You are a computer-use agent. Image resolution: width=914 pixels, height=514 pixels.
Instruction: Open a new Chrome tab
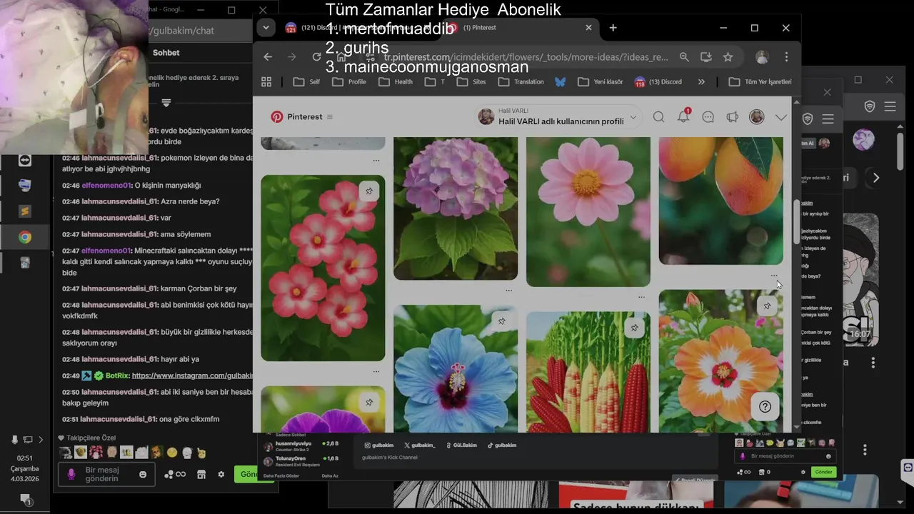[x=613, y=28]
